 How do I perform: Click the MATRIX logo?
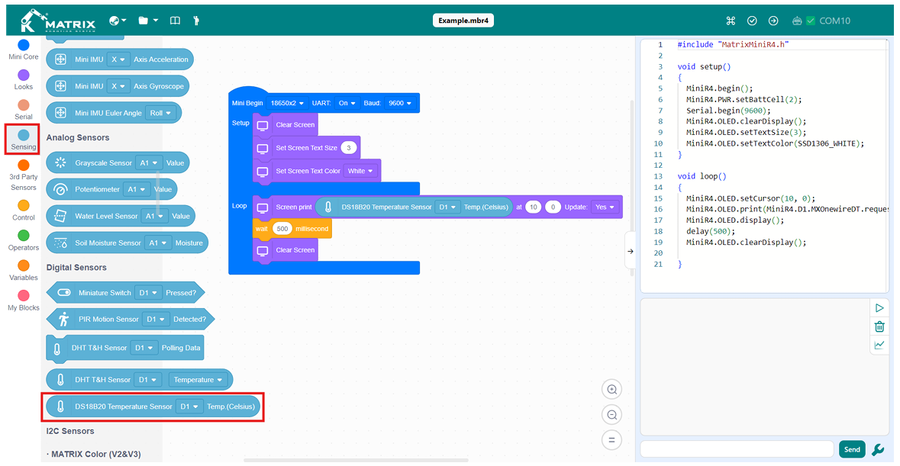pos(58,21)
